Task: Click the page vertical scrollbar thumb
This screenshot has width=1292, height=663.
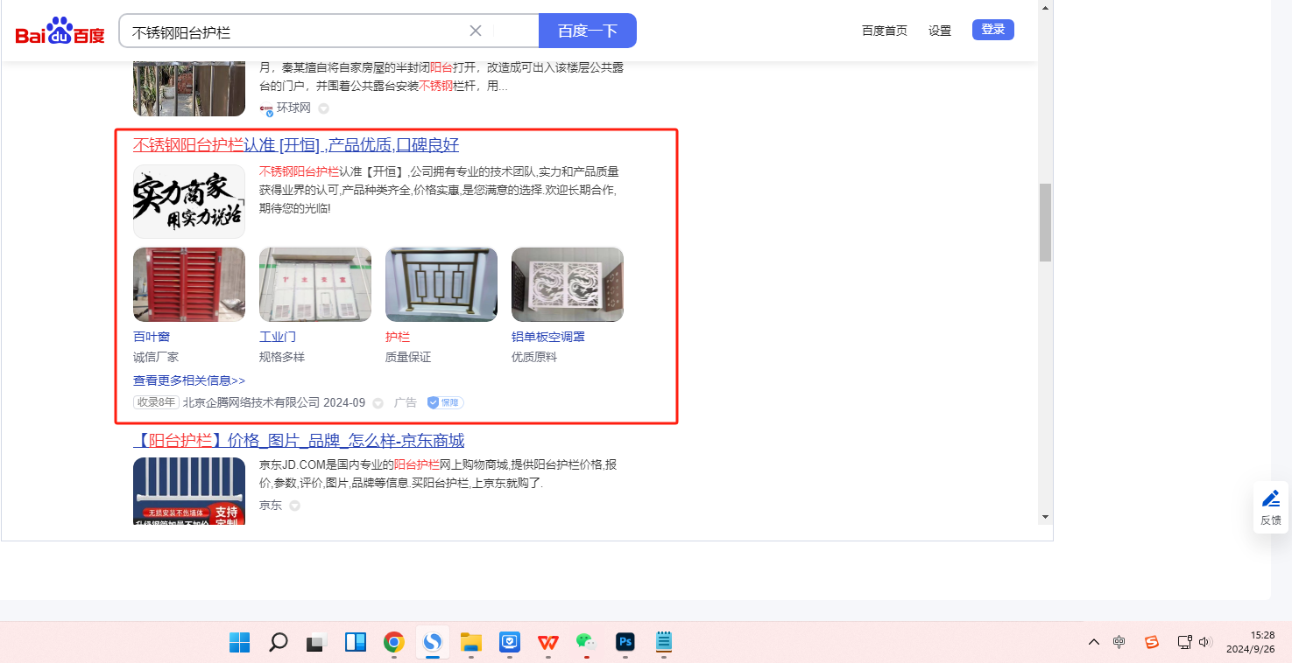Action: point(1045,222)
